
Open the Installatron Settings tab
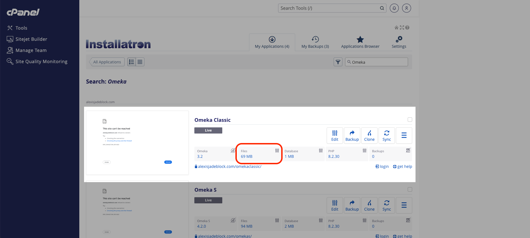point(399,42)
